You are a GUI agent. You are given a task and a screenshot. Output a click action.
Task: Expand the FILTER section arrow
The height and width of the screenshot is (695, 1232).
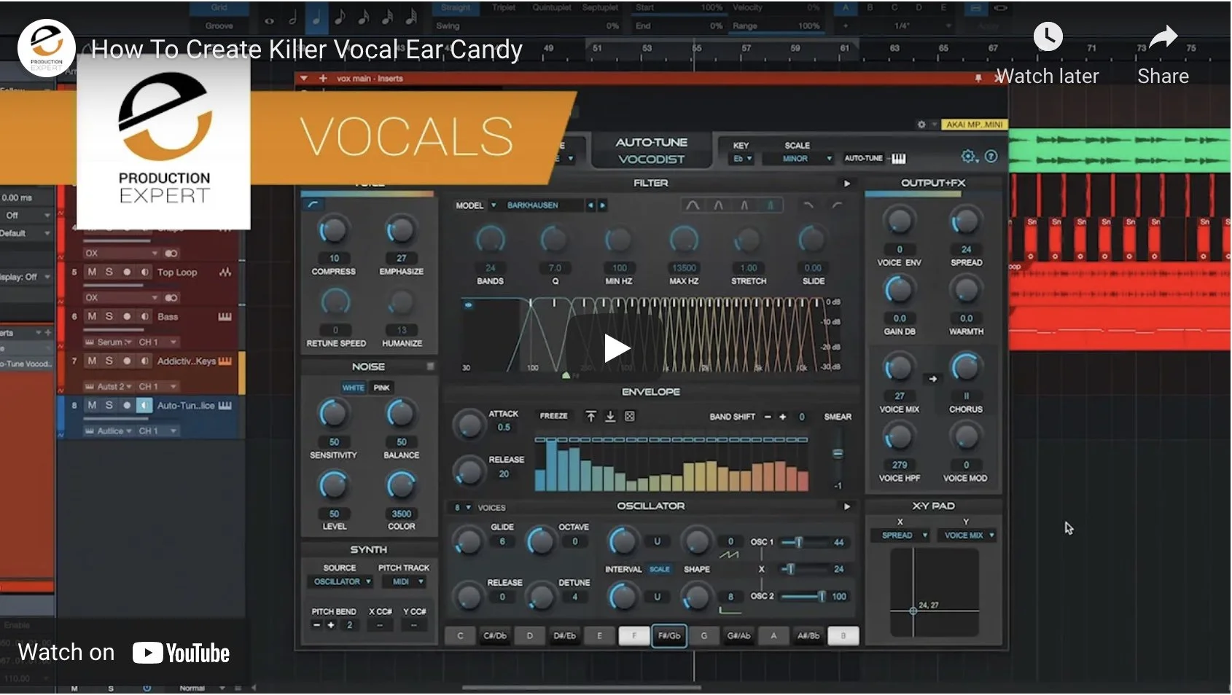pyautogui.click(x=846, y=184)
